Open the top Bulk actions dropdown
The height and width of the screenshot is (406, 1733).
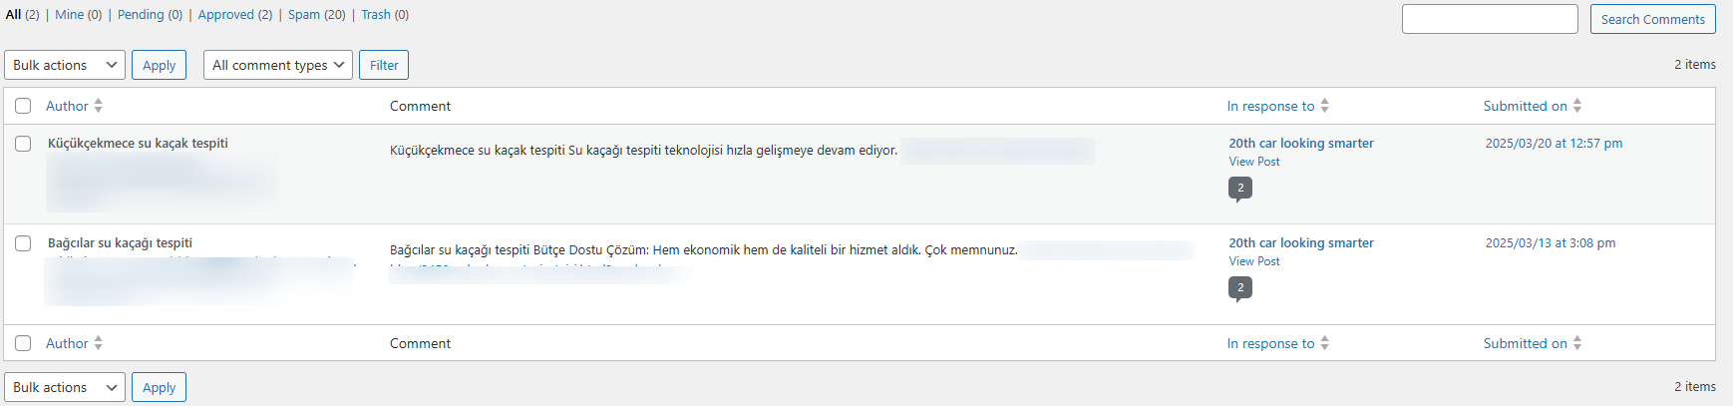pos(65,65)
